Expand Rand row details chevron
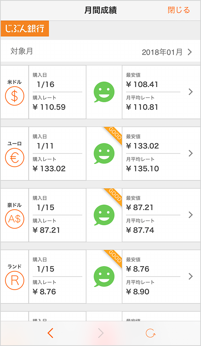Image resolution: width=201 pixels, height=346 pixels. click(x=191, y=276)
